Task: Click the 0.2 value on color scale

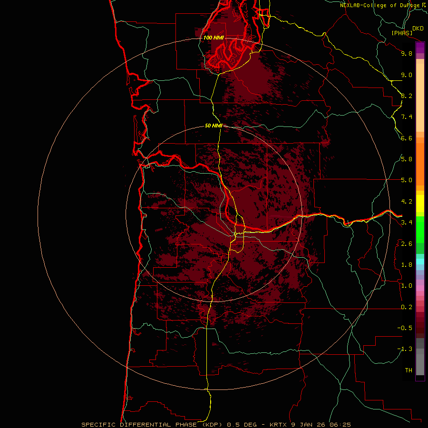Action: point(407,307)
